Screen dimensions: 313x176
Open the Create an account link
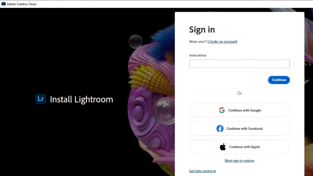(222, 41)
